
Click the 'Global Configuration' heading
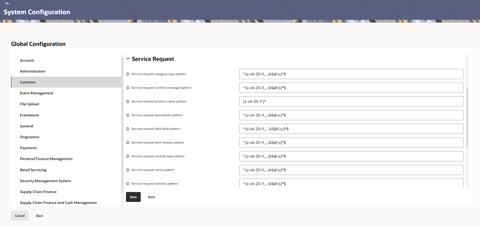[38, 44]
